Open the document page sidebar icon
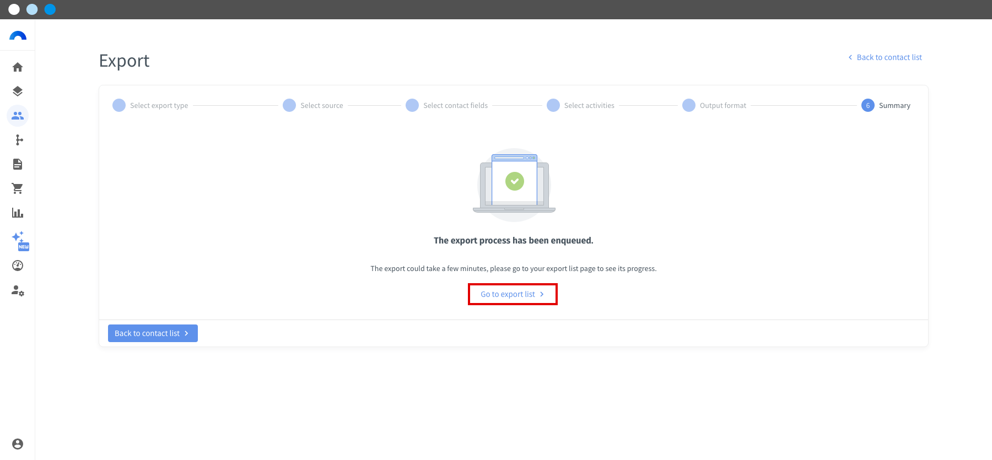This screenshot has width=992, height=460. click(18, 164)
